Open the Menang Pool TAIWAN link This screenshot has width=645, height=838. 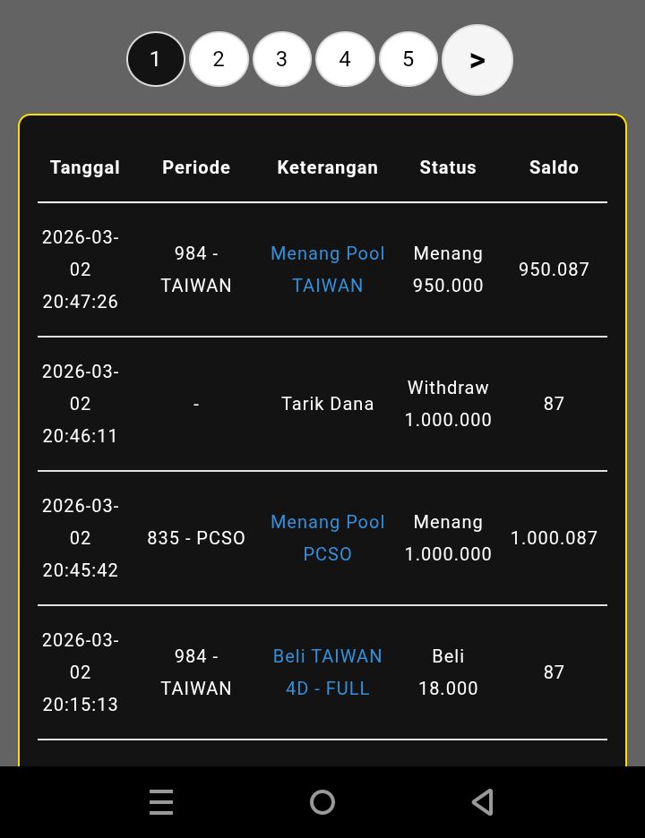328,269
